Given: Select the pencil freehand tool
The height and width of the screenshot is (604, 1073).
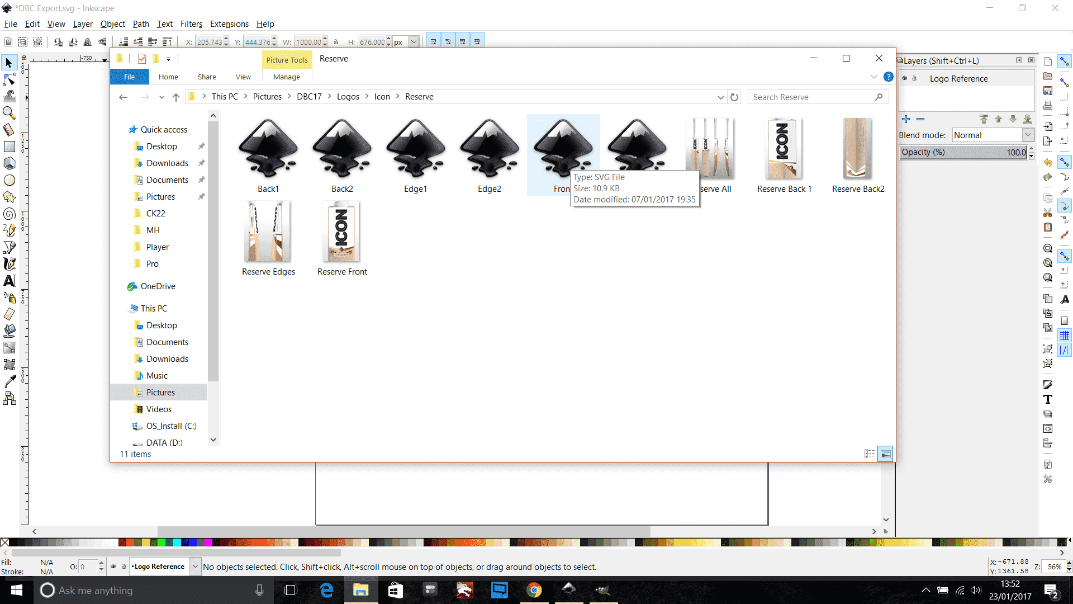Looking at the screenshot, I should point(9,230).
